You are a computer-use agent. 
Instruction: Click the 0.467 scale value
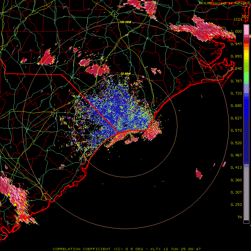tap(236, 155)
